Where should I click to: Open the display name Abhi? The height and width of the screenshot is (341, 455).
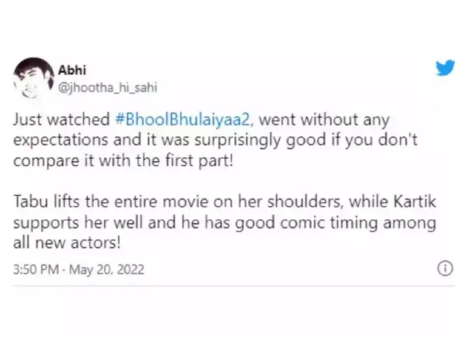pos(72,70)
